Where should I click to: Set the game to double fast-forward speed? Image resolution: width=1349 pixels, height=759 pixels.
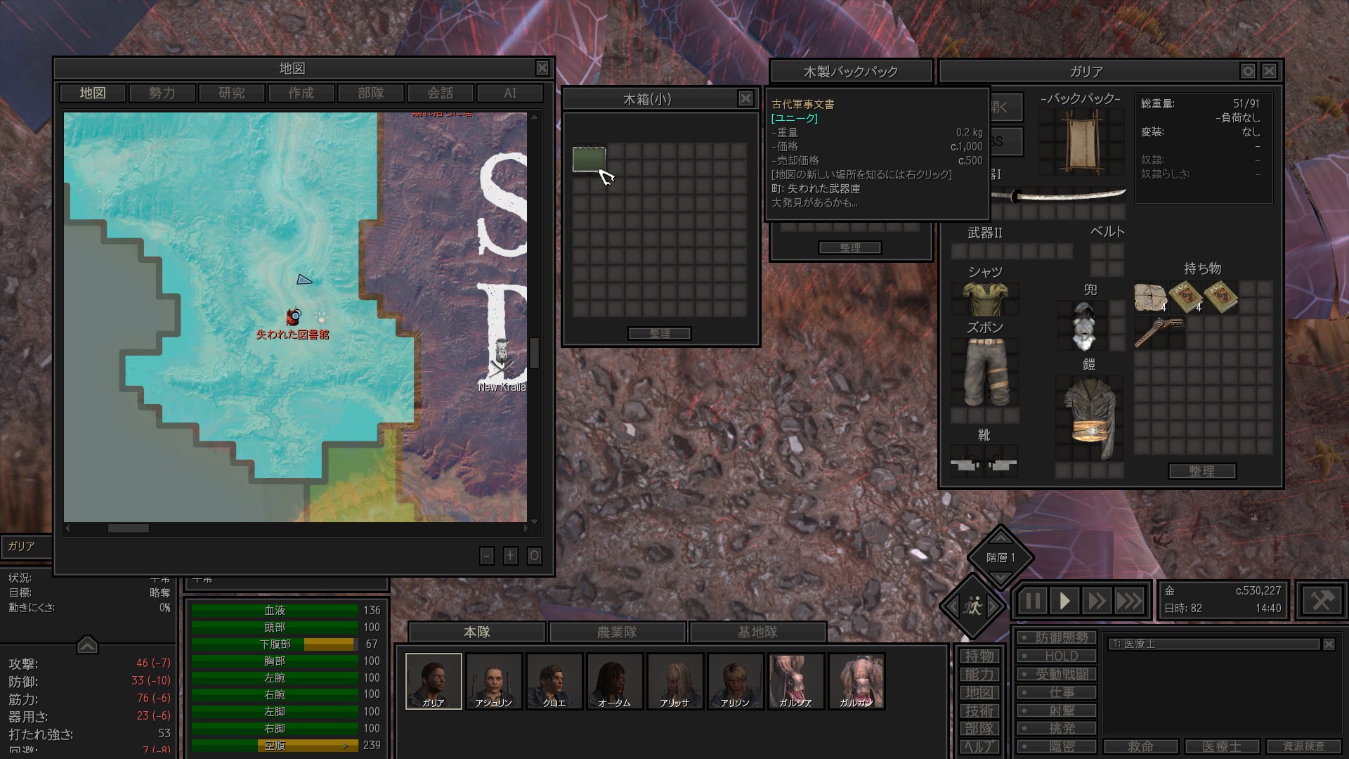[1096, 601]
